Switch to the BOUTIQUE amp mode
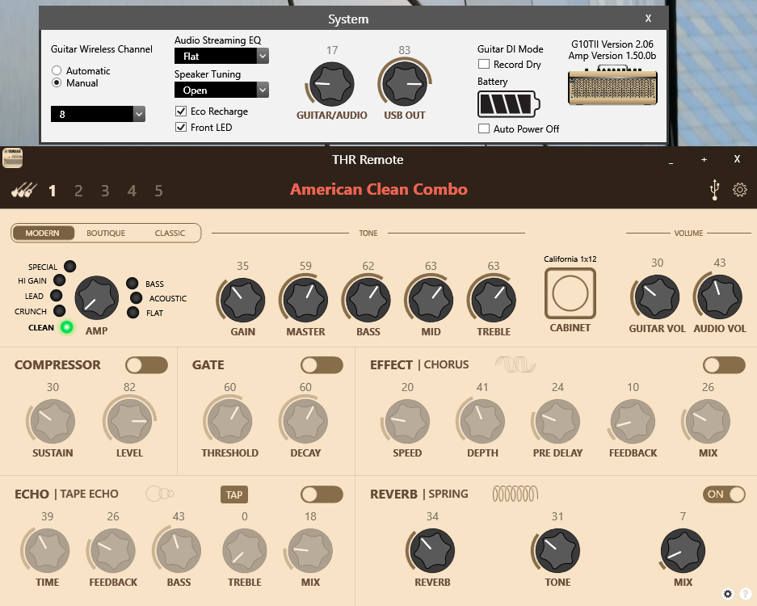 click(106, 233)
